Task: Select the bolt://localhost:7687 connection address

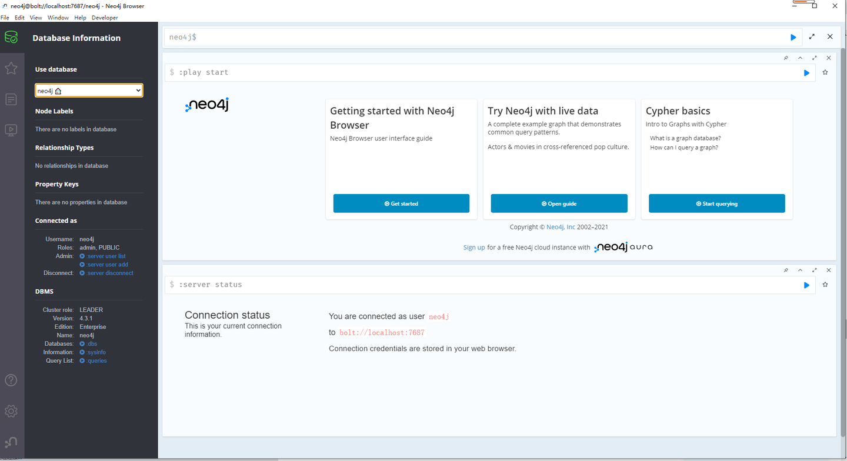Action: tap(382, 333)
